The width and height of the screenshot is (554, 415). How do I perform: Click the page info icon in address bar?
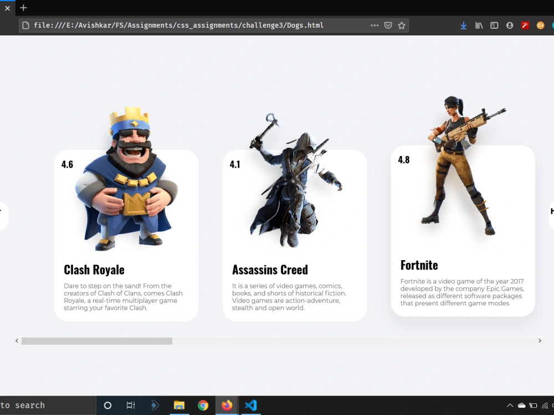[26, 25]
